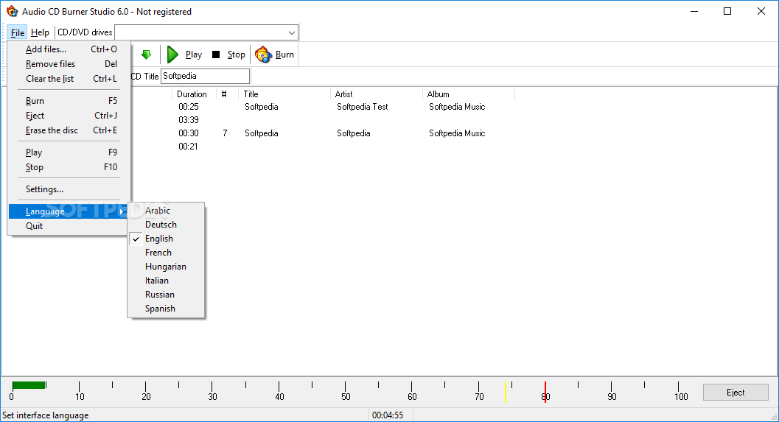
Task: Maximize the Audio CD Burner window
Action: click(x=727, y=11)
